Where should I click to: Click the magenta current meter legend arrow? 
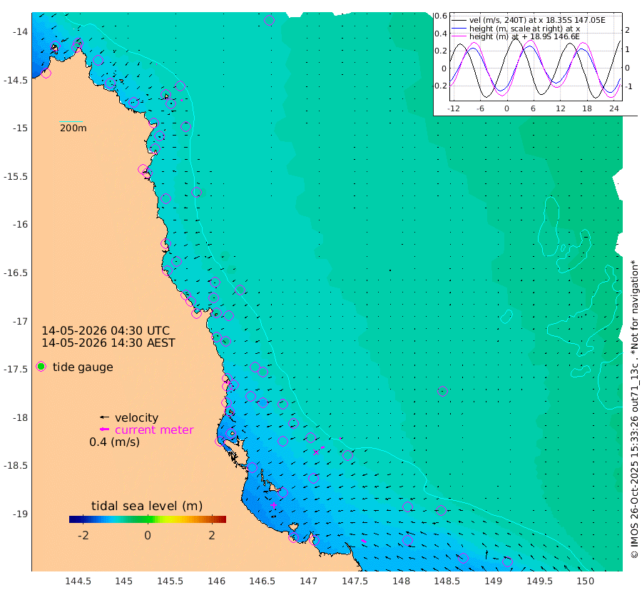(x=105, y=429)
